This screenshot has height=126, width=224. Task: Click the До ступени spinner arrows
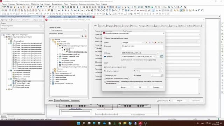tap(162, 75)
